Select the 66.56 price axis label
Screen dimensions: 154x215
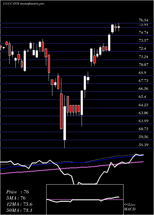pyautogui.click(x=144, y=88)
